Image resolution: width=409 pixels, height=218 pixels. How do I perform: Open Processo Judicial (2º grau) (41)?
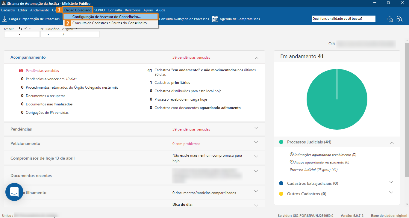point(314,170)
